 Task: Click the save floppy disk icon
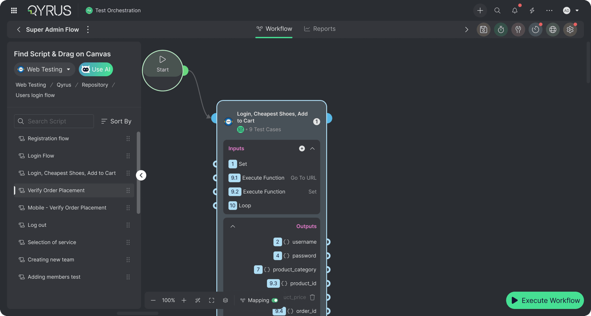click(484, 29)
